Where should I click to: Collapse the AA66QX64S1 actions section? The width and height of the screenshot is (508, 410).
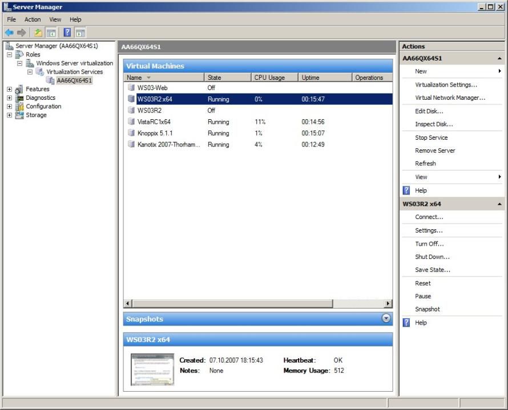499,59
